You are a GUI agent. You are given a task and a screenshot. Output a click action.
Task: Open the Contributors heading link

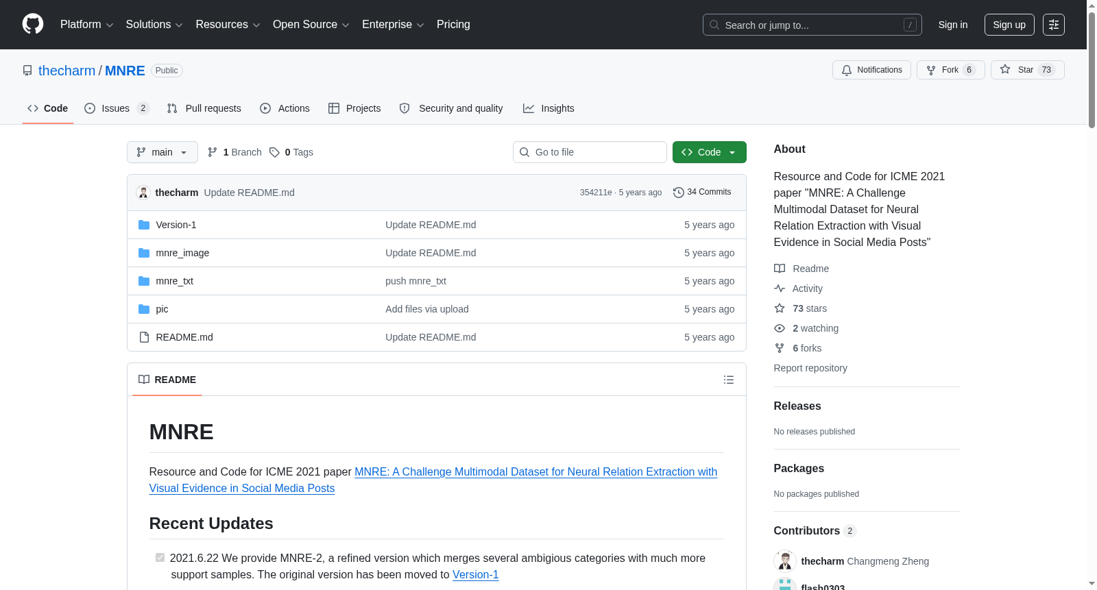tap(815, 531)
